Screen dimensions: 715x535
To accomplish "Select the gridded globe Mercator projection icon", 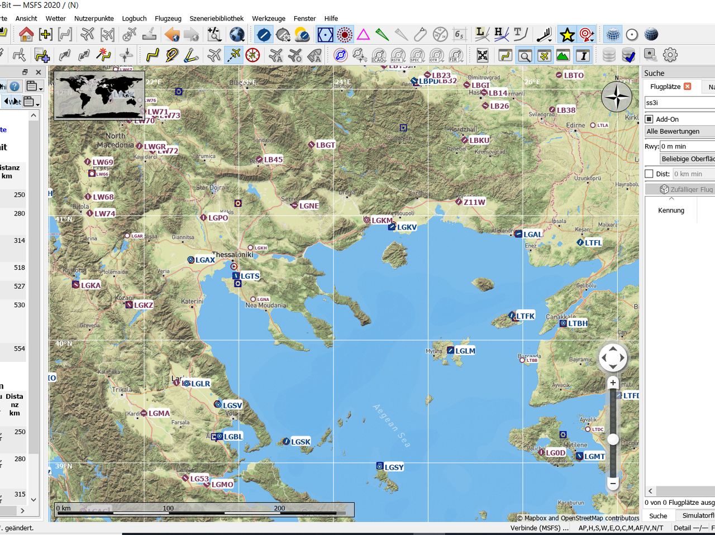I will (x=613, y=35).
